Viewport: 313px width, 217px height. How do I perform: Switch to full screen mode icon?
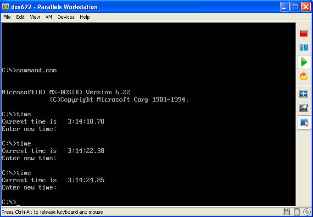(x=304, y=93)
